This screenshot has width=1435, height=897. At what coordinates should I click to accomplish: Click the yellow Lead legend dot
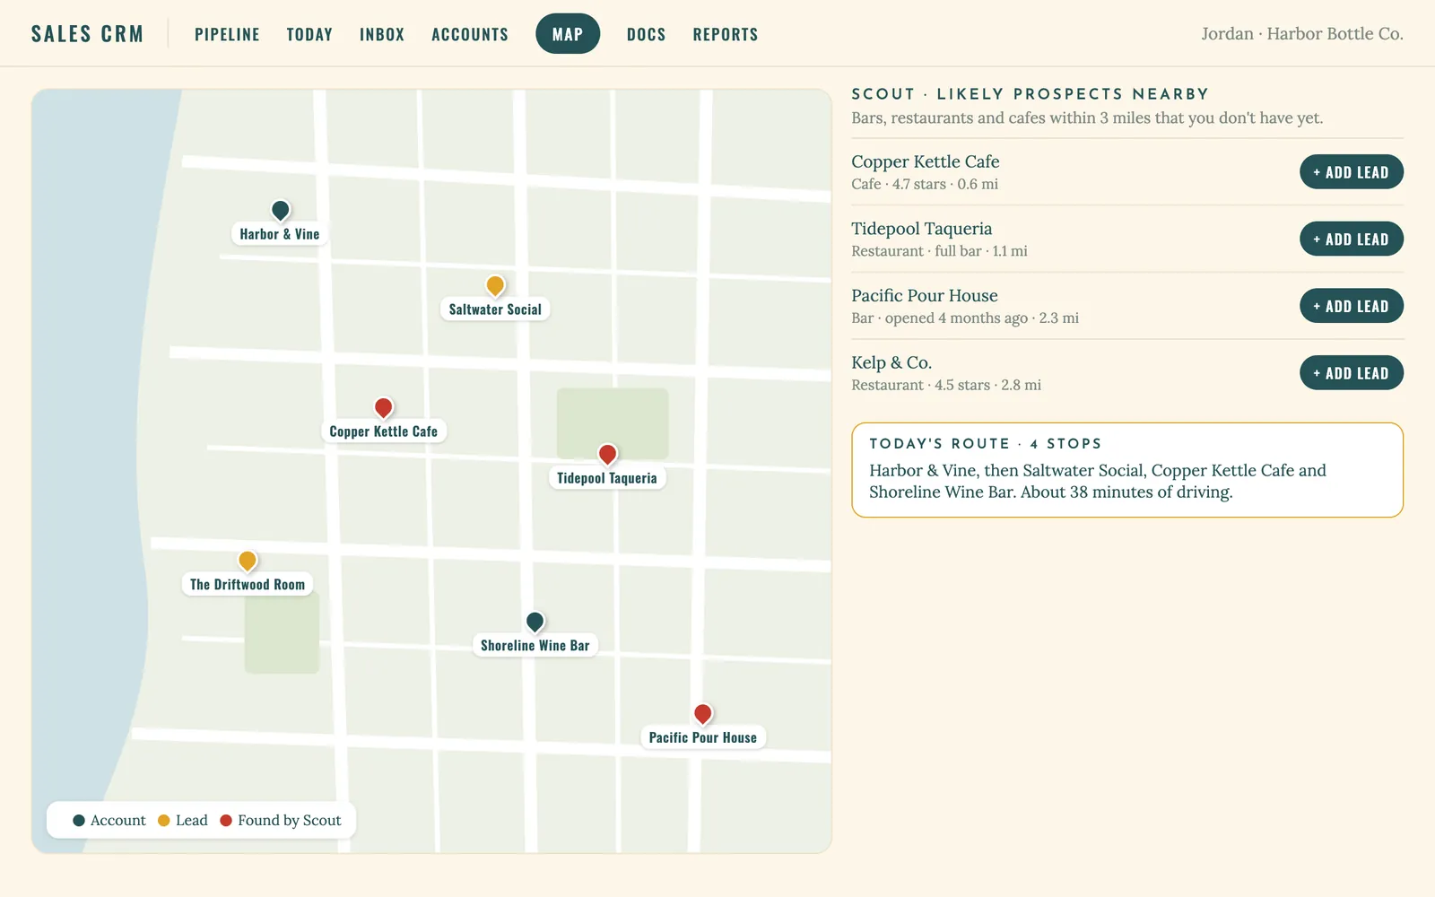[163, 821]
